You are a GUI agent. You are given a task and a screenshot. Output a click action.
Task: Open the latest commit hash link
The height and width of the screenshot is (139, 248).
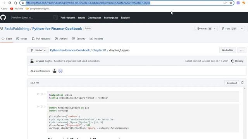(x=206, y=61)
